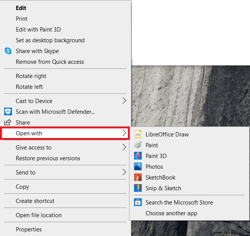This screenshot has height=236, width=250.
Task: Choose Rotate left
Action: click(x=65, y=87)
